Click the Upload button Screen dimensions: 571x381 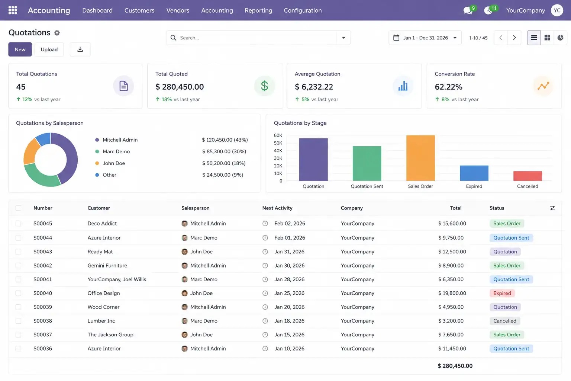pyautogui.click(x=49, y=49)
